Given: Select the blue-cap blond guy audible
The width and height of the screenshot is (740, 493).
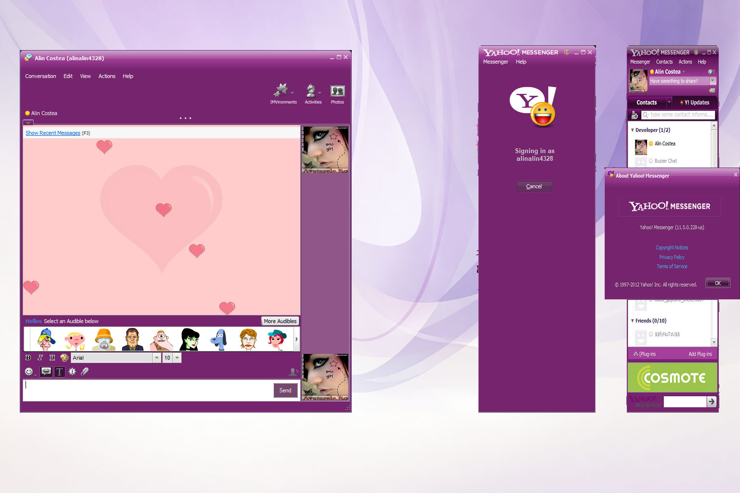Looking at the screenshot, I should 46,339.
